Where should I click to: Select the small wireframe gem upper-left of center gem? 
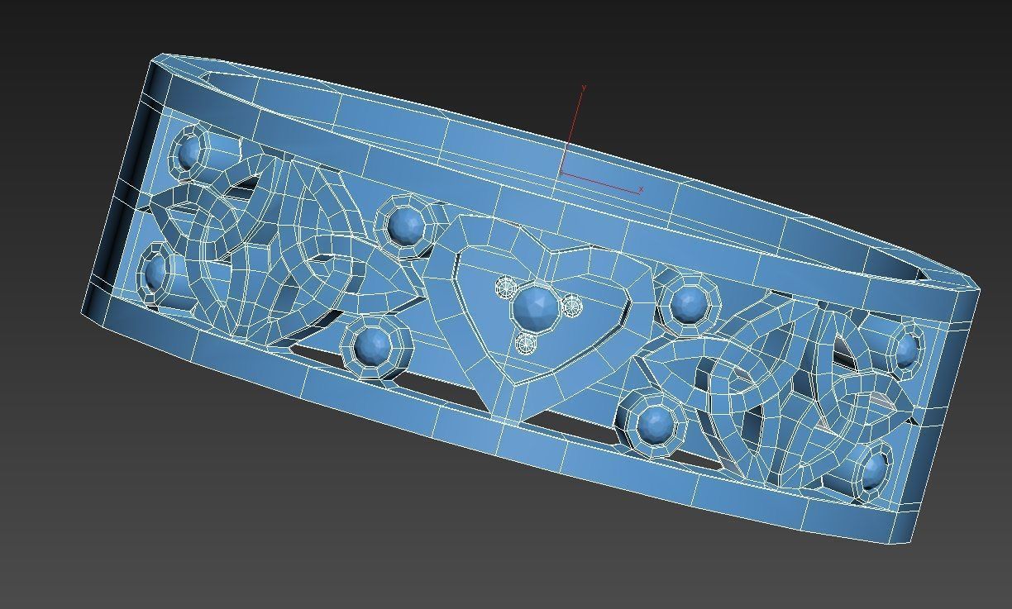tap(506, 288)
